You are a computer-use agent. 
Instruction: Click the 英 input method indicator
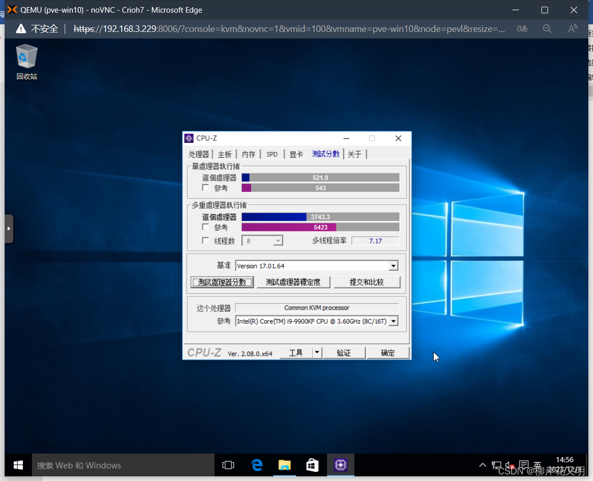coord(537,465)
